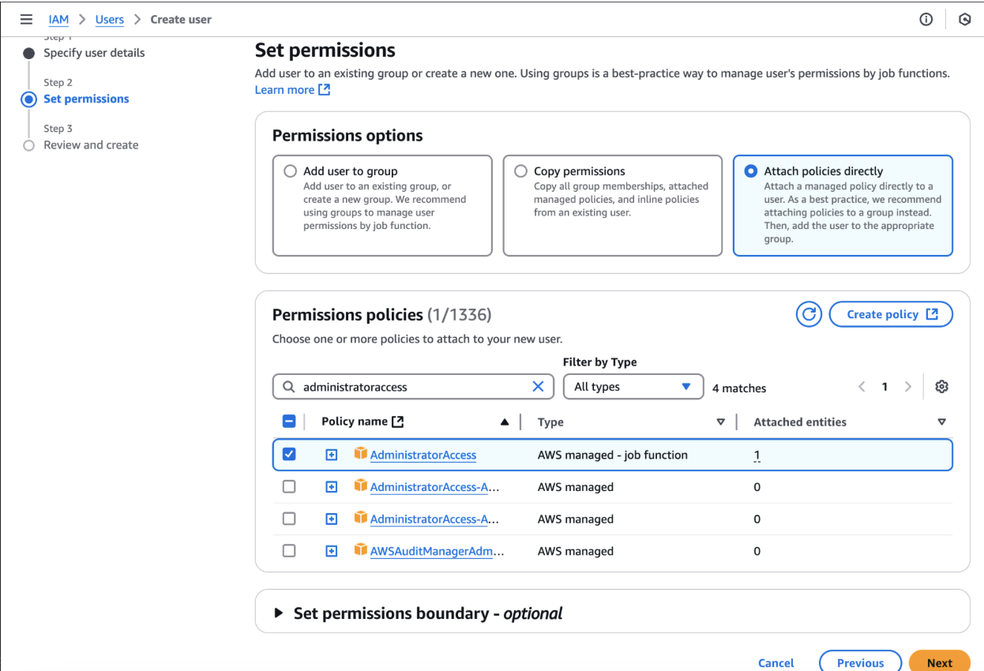This screenshot has width=984, height=671.
Task: Open the Filter by Type dropdown
Action: 633,387
